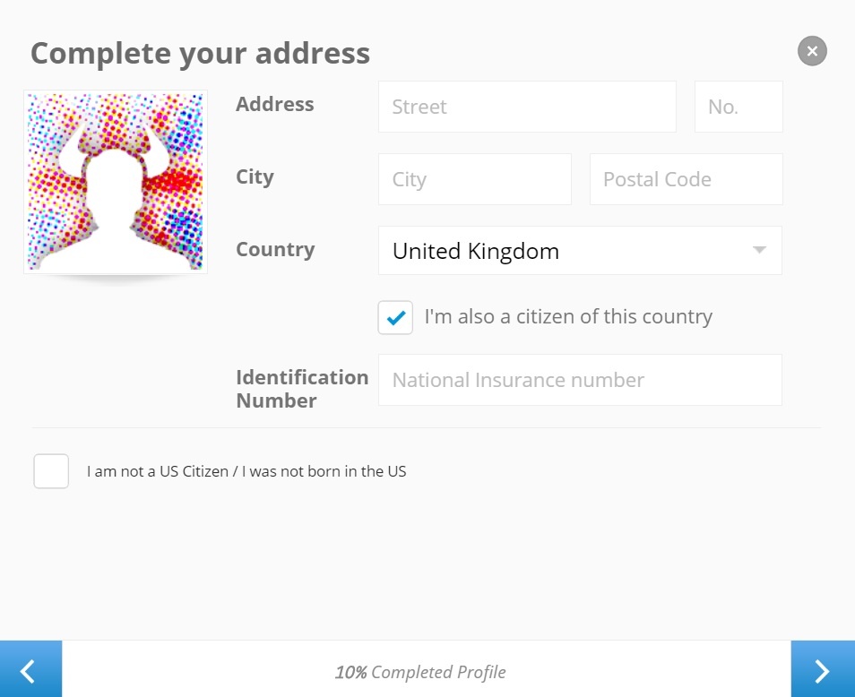Click the 'Complete your address' heading
The width and height of the screenshot is (855, 697).
(199, 54)
